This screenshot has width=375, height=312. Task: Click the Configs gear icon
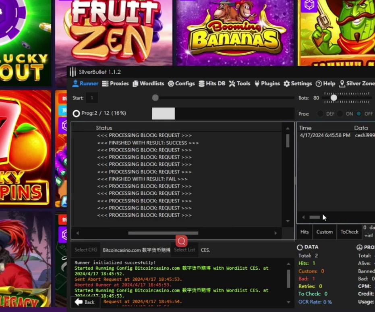[x=171, y=84]
